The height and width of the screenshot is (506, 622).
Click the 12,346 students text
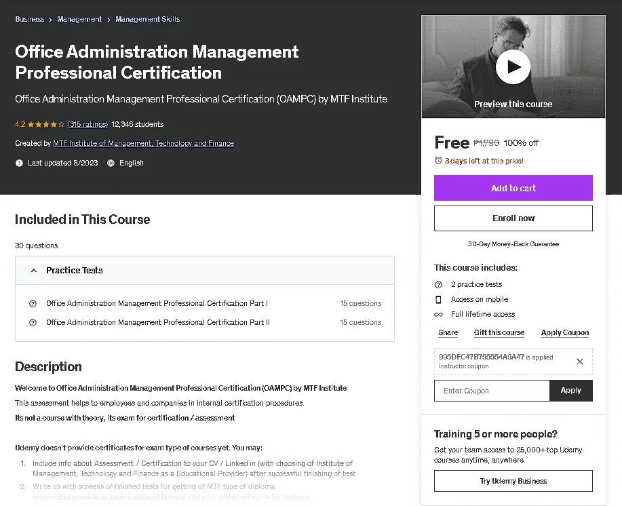[138, 124]
